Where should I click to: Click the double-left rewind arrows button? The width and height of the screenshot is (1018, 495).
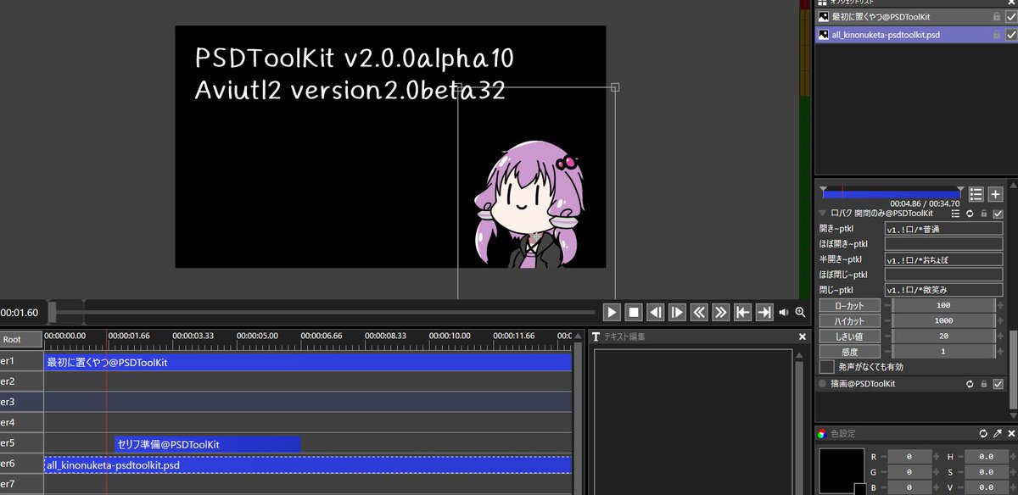(x=699, y=312)
